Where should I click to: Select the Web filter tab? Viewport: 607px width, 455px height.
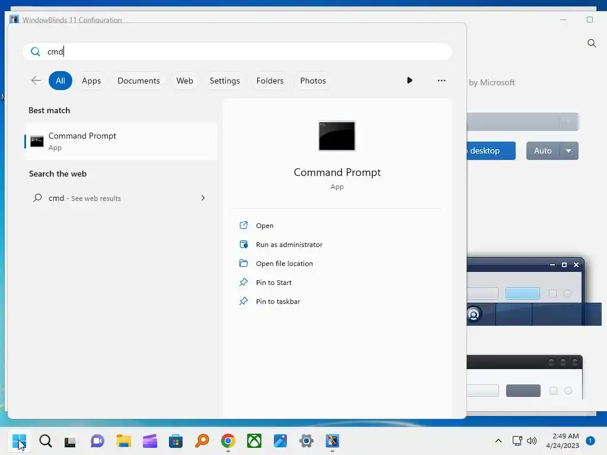185,81
